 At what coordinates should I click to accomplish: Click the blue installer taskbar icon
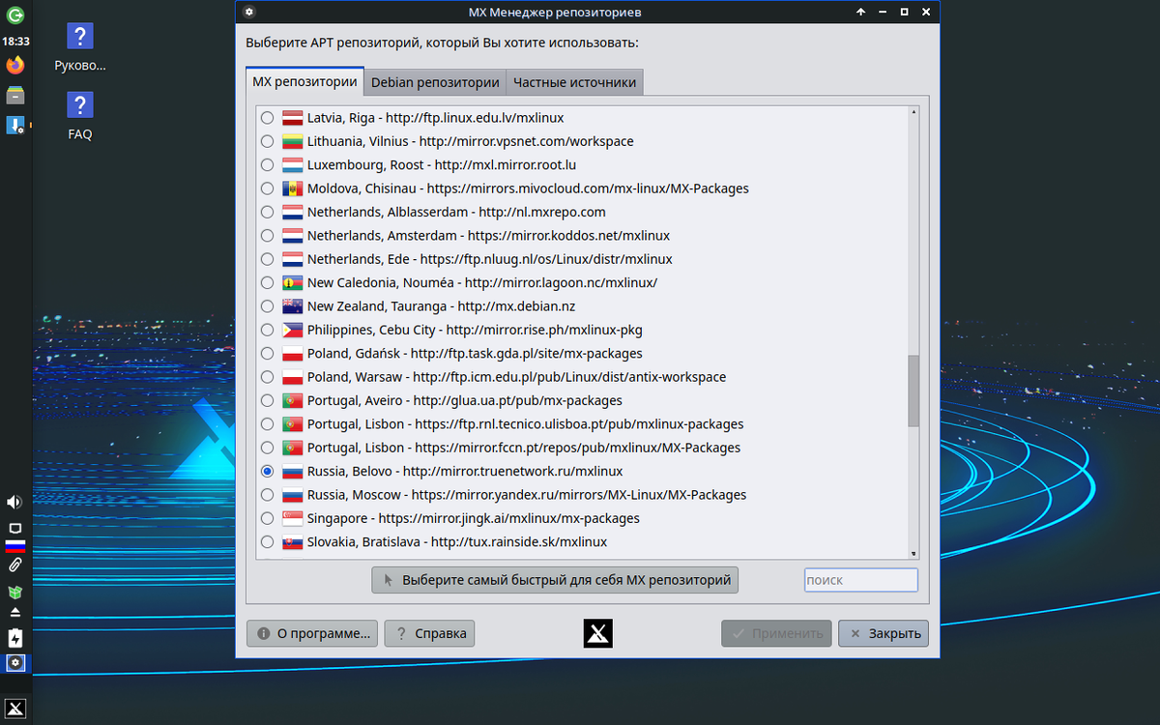(x=15, y=125)
